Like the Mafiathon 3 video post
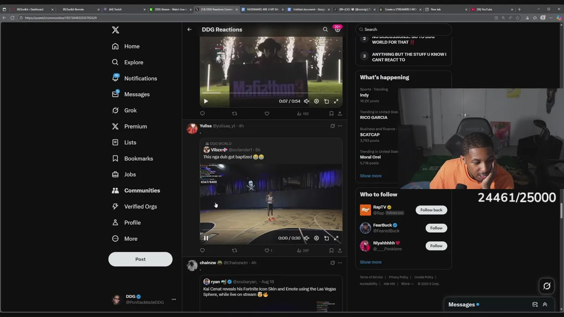The height and width of the screenshot is (317, 564). pos(267,114)
